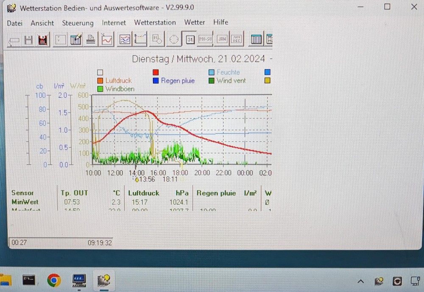The image size is (424, 292).
Task: Click the JAN monthly view icon
Action: [x=221, y=39]
